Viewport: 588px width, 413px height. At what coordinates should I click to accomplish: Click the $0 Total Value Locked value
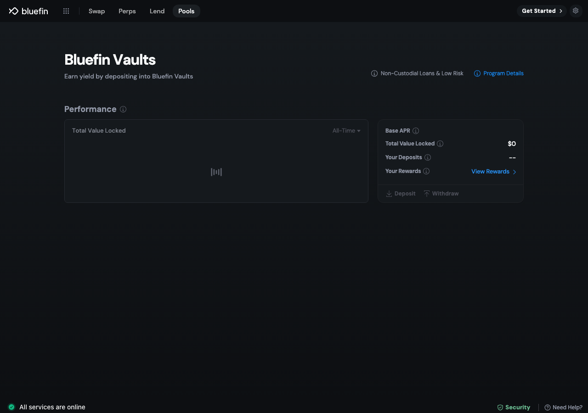(x=512, y=144)
